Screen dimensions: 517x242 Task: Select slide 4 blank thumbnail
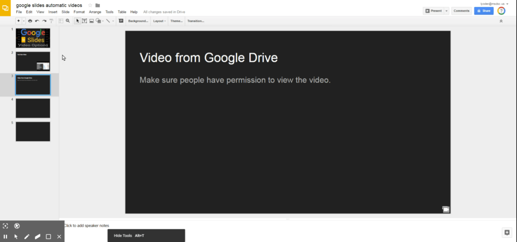[x=33, y=108]
